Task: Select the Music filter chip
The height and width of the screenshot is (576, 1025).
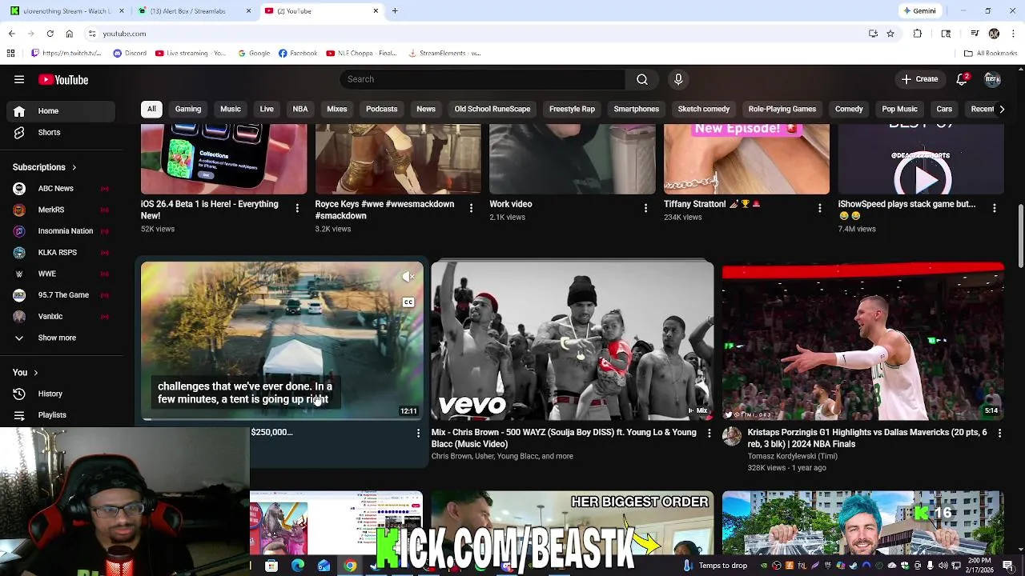Action: click(231, 109)
